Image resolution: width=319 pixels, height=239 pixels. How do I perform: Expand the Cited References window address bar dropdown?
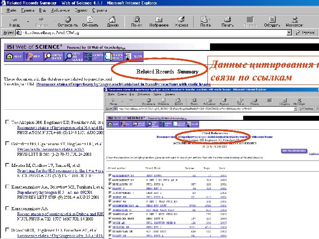(x=296, y=109)
